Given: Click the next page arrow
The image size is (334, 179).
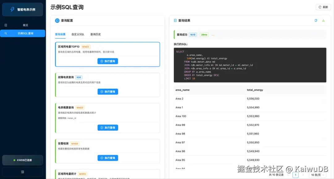Looking at the screenshot, I should (x=303, y=175).
